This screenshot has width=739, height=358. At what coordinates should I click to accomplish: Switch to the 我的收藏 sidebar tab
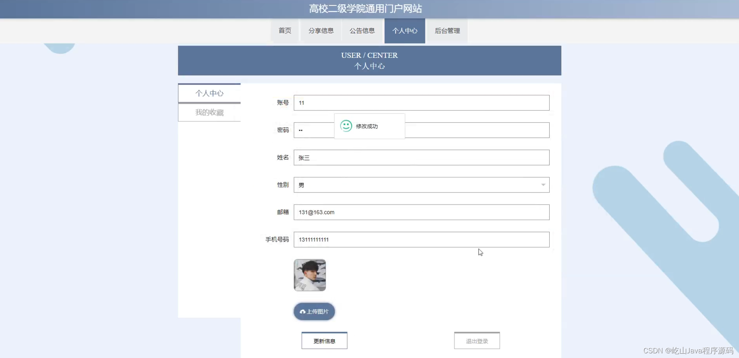click(209, 112)
